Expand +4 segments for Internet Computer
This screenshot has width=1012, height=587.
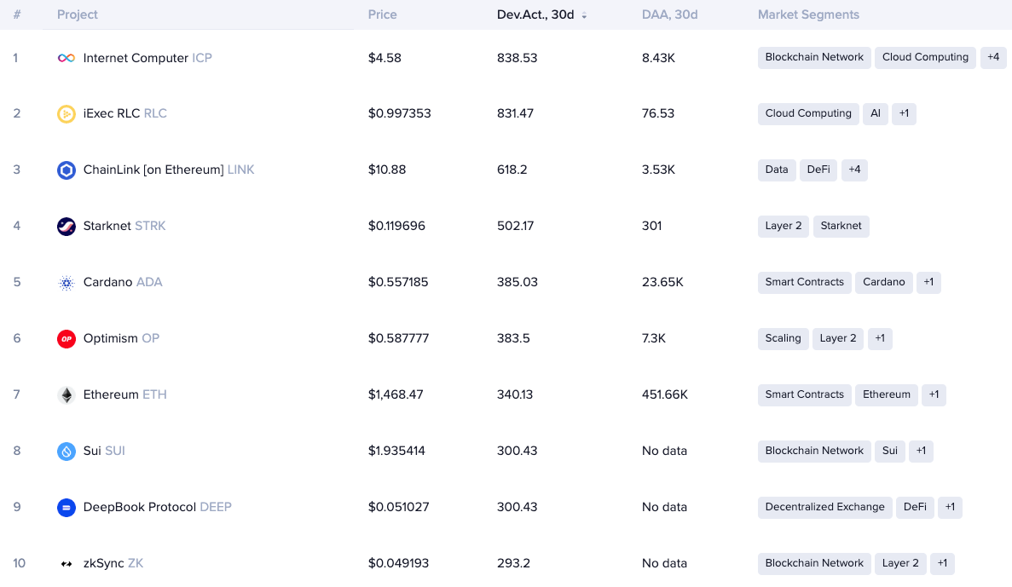pyautogui.click(x=993, y=57)
